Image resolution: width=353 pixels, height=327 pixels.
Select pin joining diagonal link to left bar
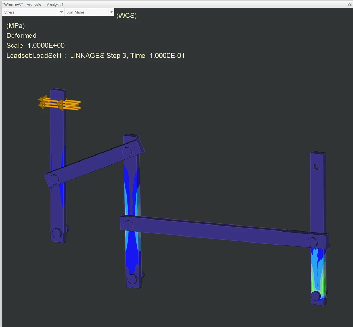coord(54,180)
